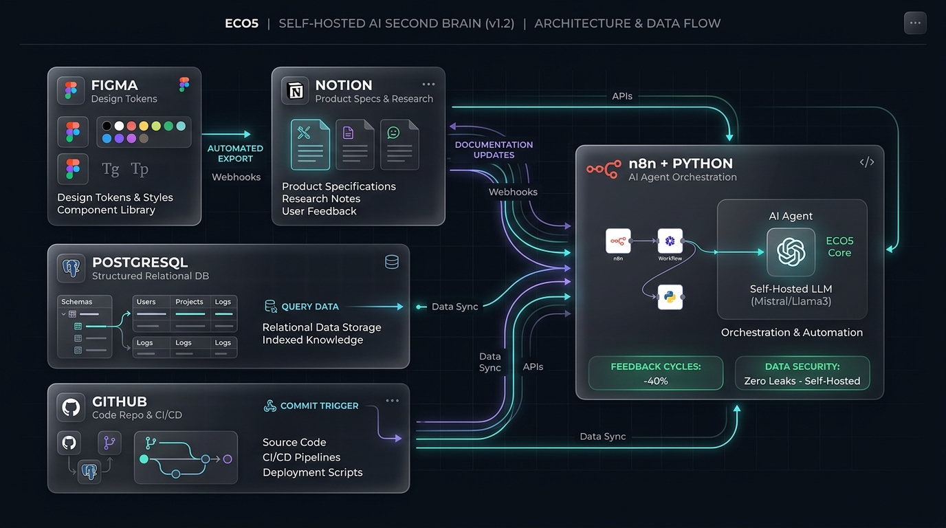Click the AUTOMATED EXPORT label
This screenshot has width=946, height=528.
(235, 153)
